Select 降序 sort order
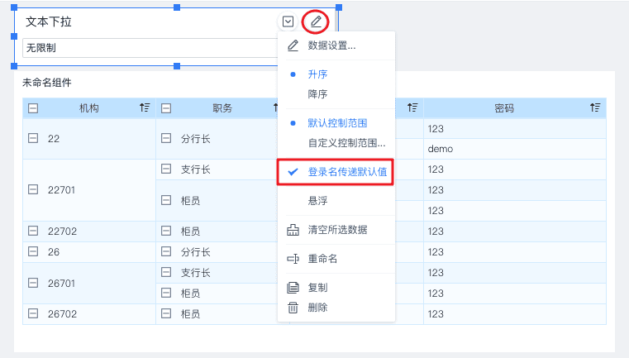 coord(318,93)
